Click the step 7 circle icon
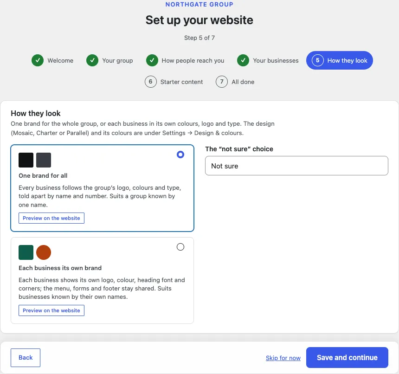 (222, 82)
